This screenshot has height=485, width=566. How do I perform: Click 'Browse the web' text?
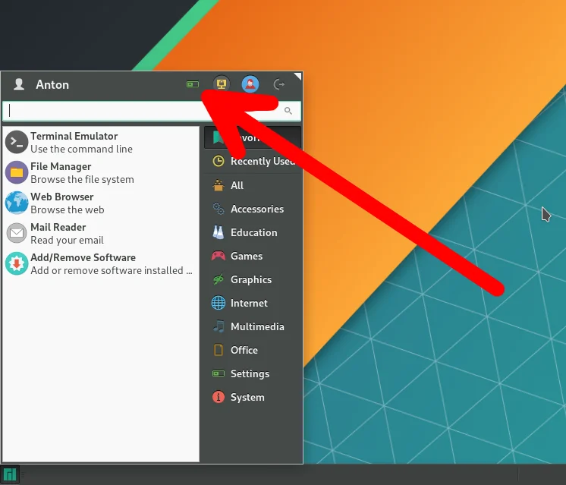pyautogui.click(x=68, y=209)
